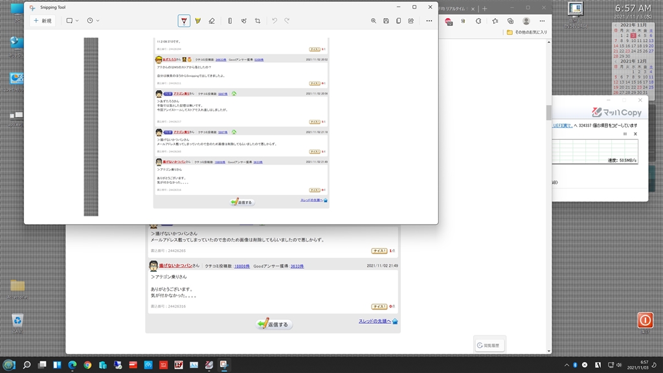Viewport: 663px width, 373px height.
Task: Open その他のお気に入り favorites folder
Action: tap(527, 32)
